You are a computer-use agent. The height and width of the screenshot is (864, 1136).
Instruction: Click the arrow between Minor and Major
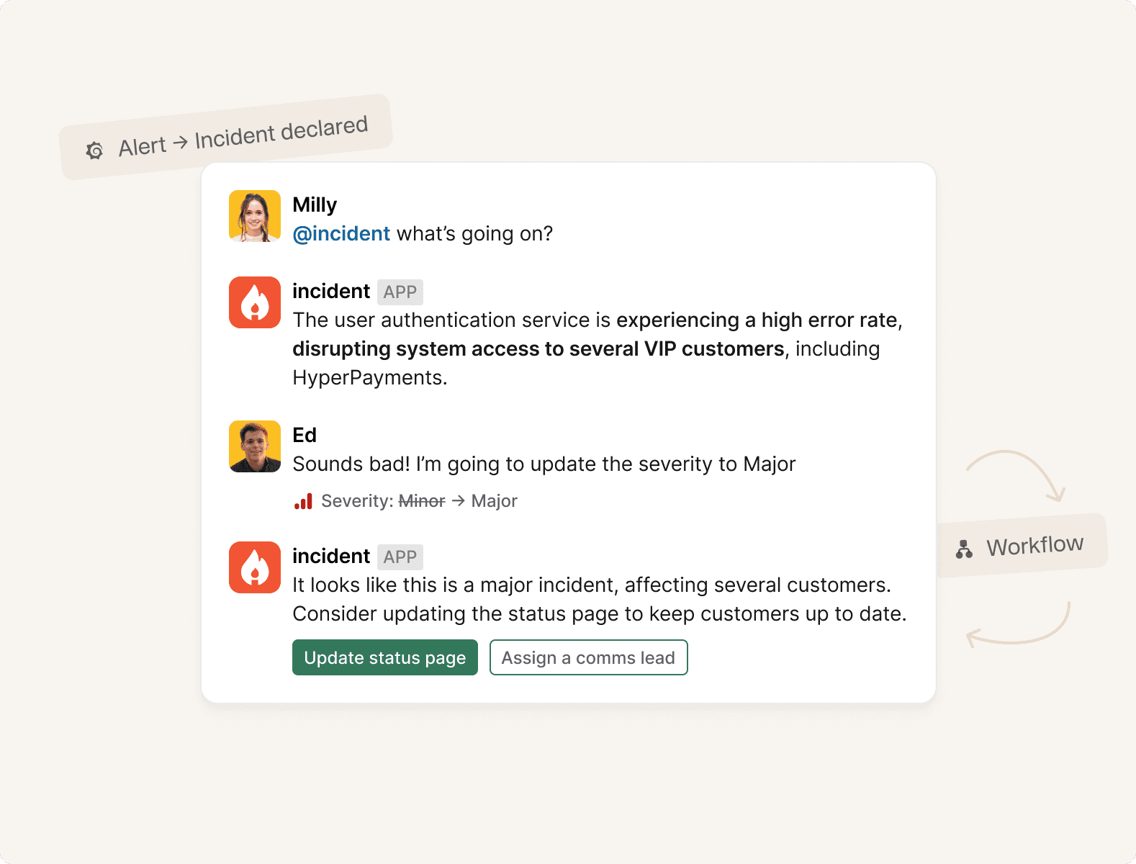point(456,500)
